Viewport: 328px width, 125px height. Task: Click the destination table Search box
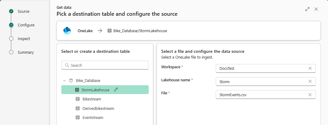pyautogui.click(x=105, y=65)
